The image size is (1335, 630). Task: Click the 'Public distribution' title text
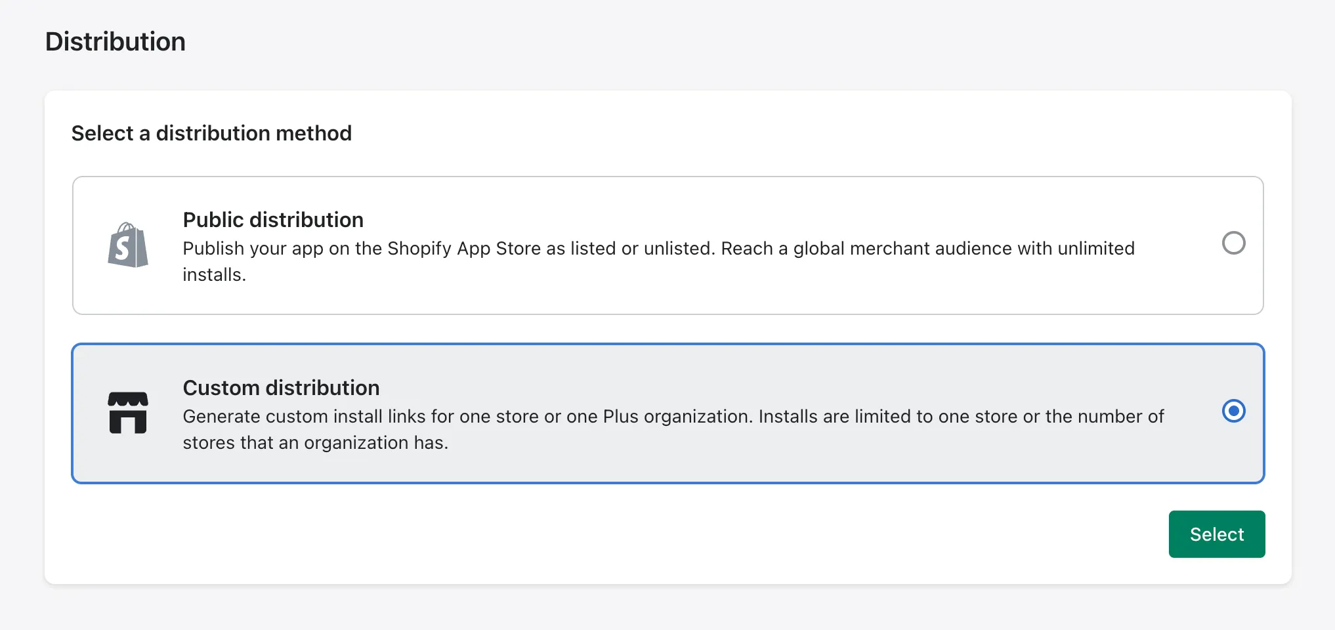[x=273, y=220]
